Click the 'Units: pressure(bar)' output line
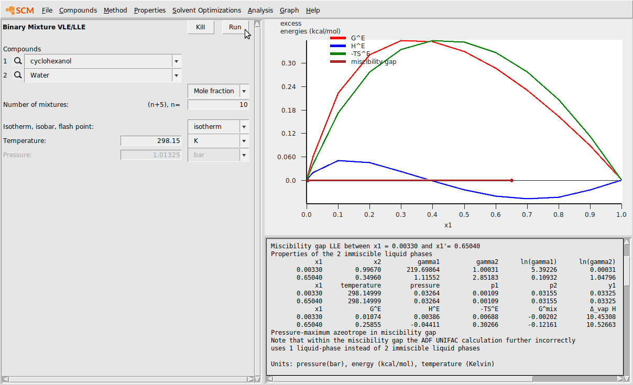The image size is (633, 385). tap(383, 364)
